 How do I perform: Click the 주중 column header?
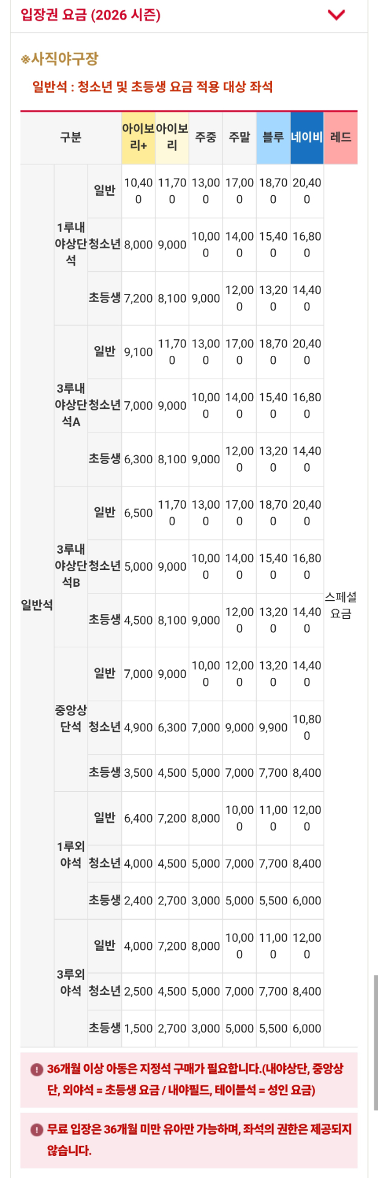coord(206,137)
